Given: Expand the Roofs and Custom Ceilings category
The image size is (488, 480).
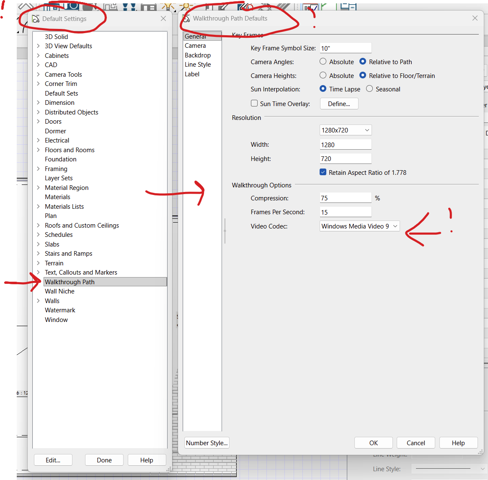Looking at the screenshot, I should (38, 226).
